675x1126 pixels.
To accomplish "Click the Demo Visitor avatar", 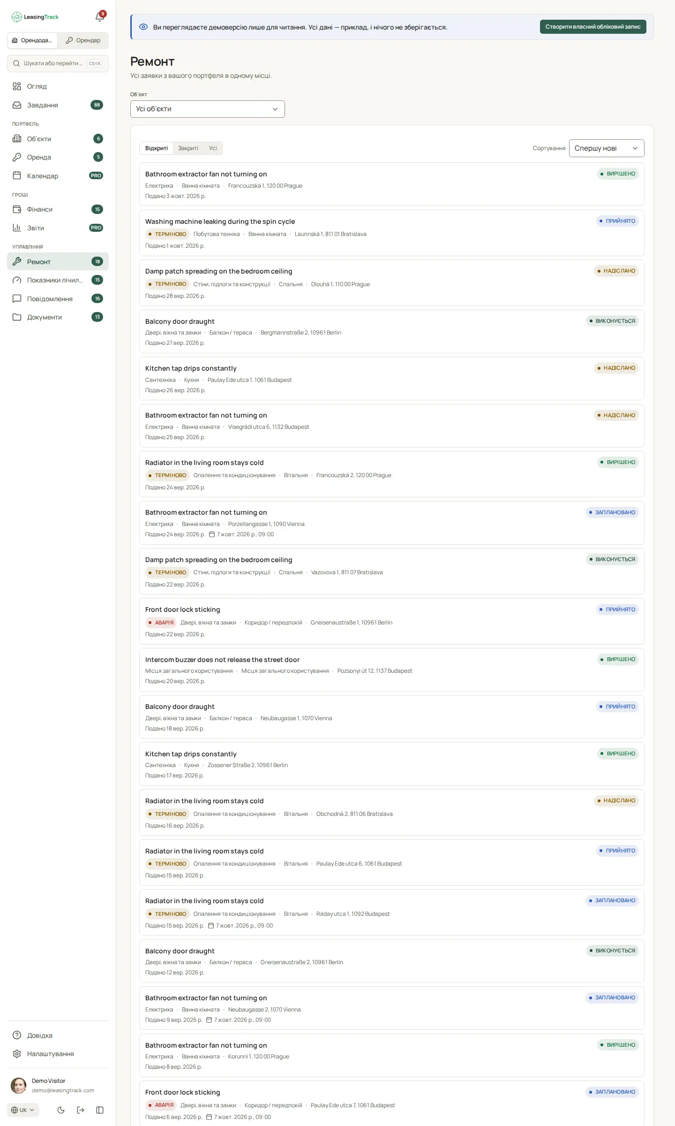I will [x=19, y=1085].
